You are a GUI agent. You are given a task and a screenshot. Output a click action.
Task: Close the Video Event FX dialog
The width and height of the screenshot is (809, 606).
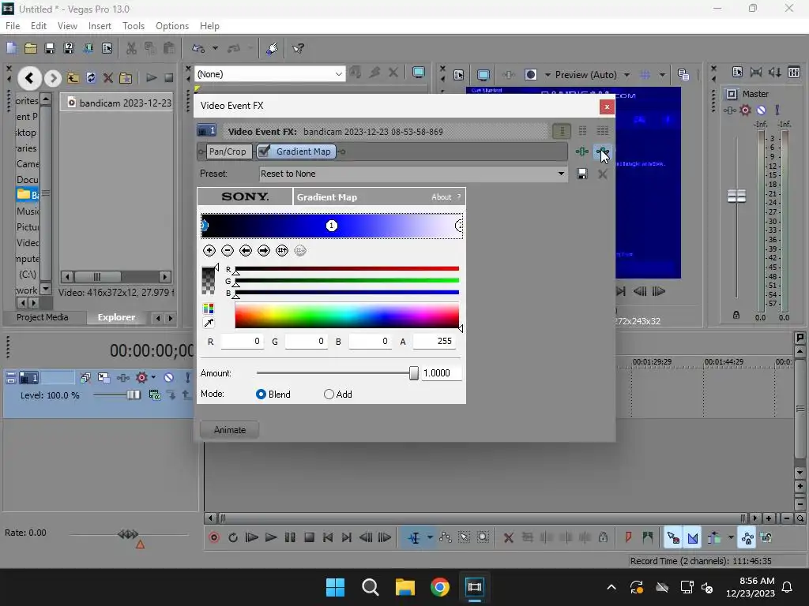607,107
